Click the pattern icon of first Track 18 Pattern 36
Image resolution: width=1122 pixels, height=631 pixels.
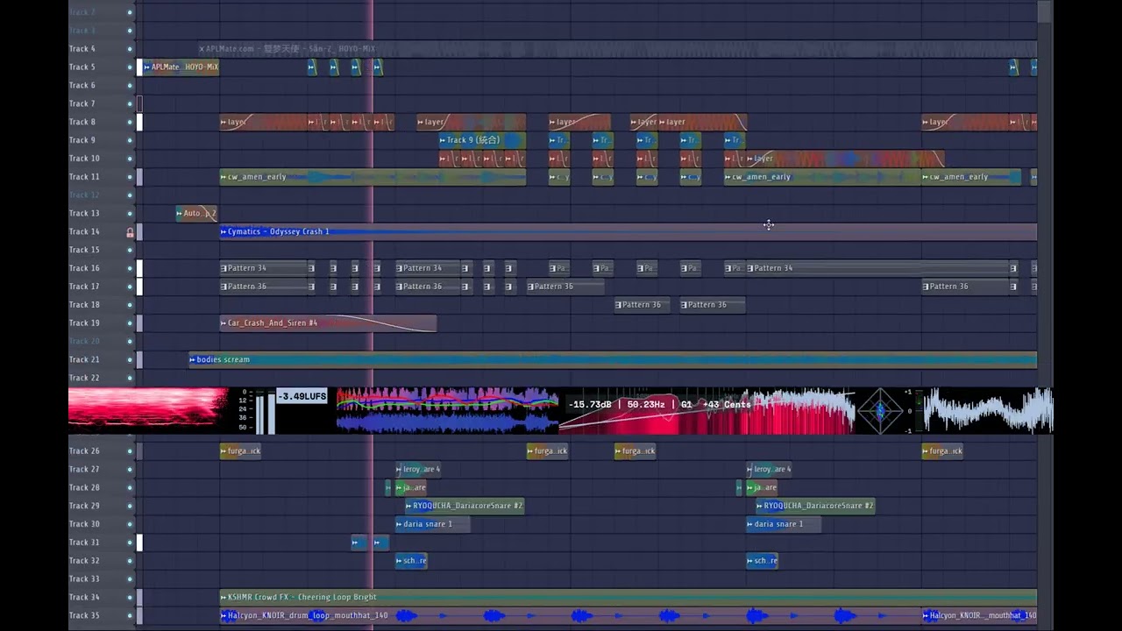pos(619,305)
